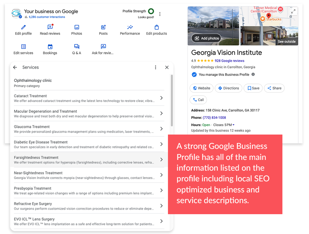Open the See outside thumbnail
The image size is (309, 234).
click(x=269, y=36)
